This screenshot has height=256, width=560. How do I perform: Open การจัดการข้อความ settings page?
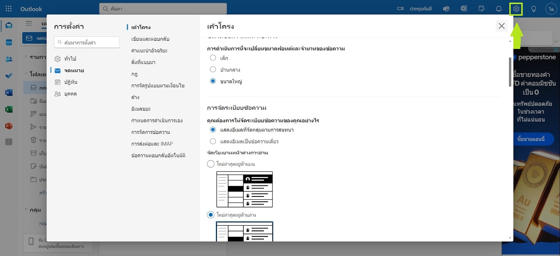(150, 132)
